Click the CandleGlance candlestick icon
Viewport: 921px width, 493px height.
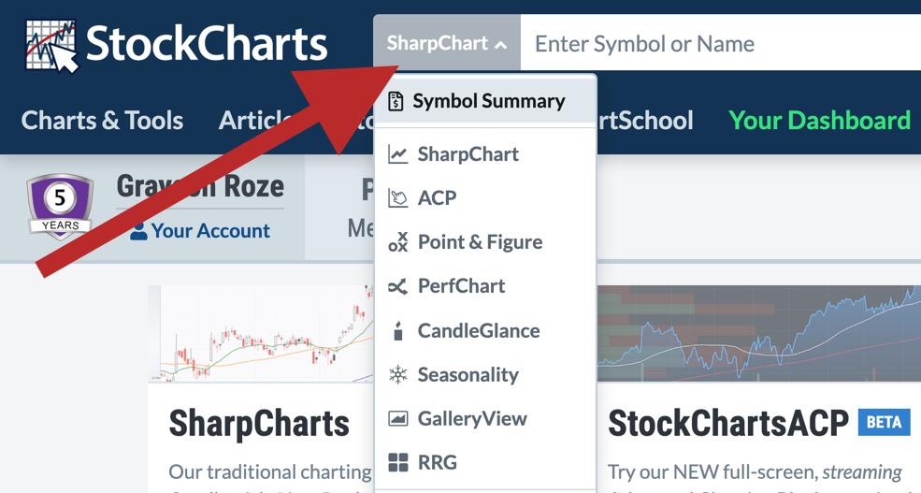tap(398, 330)
